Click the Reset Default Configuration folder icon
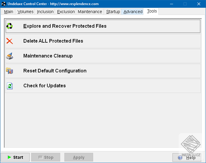The width and height of the screenshot is (206, 163). (10, 71)
